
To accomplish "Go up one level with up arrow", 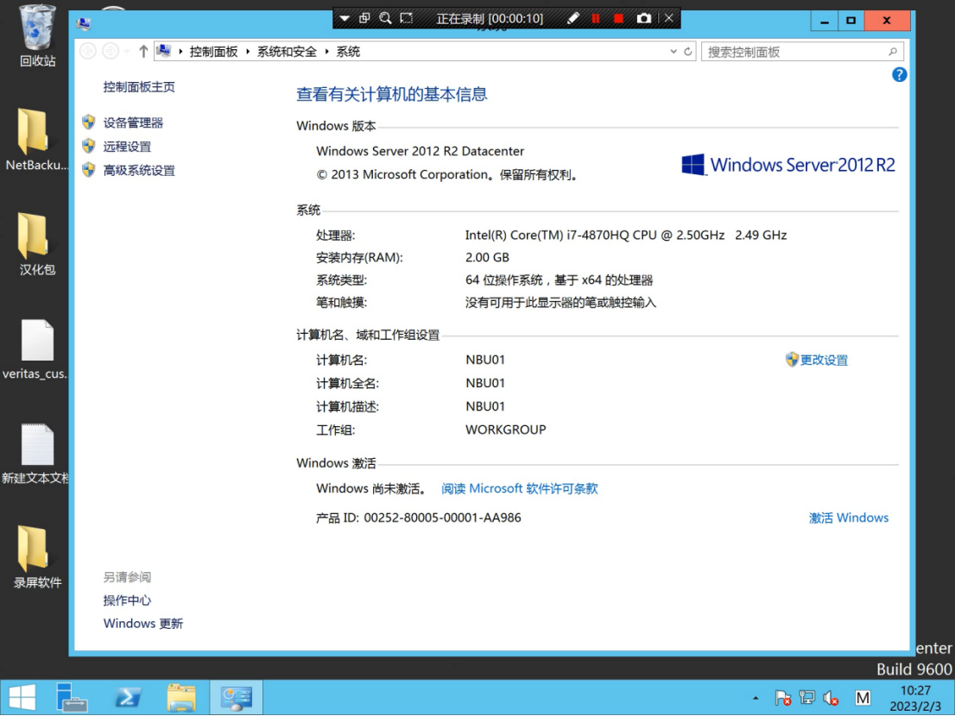I will tap(143, 52).
